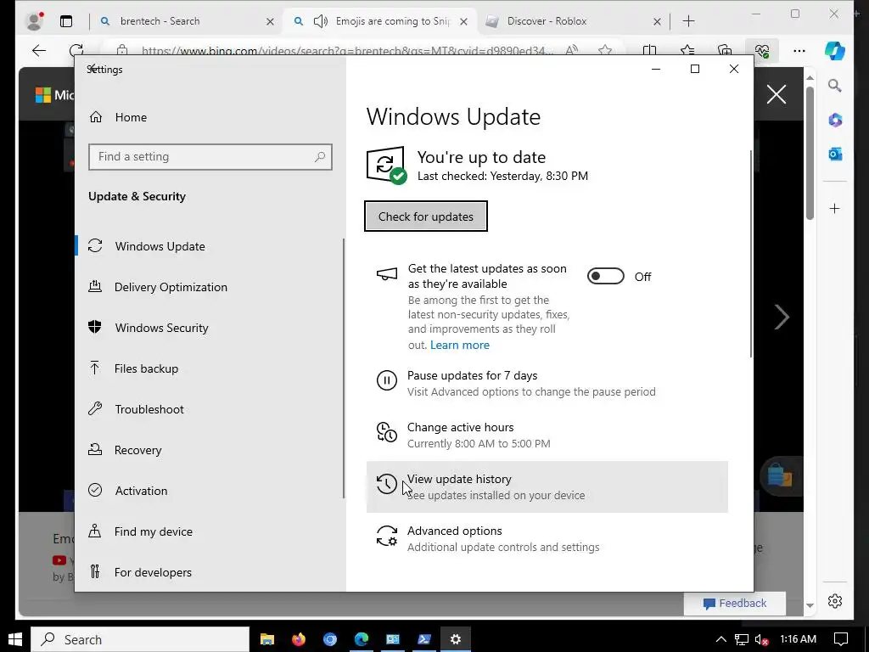Open Edge sidebar settings gear

click(835, 601)
